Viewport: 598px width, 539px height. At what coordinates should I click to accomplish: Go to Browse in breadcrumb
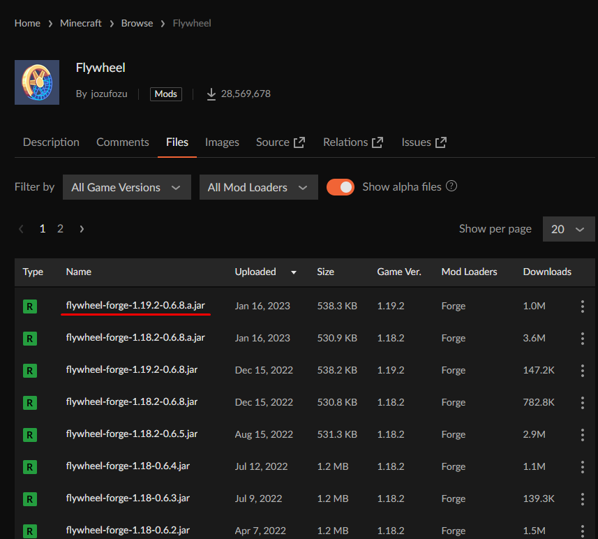click(137, 23)
